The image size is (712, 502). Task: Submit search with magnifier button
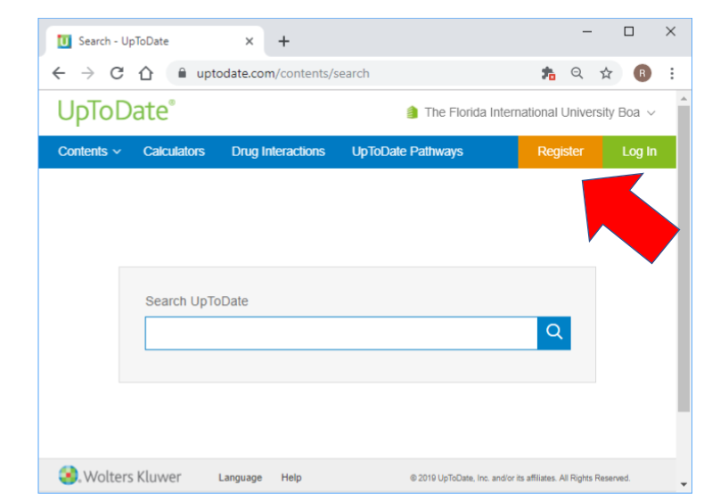tap(553, 333)
